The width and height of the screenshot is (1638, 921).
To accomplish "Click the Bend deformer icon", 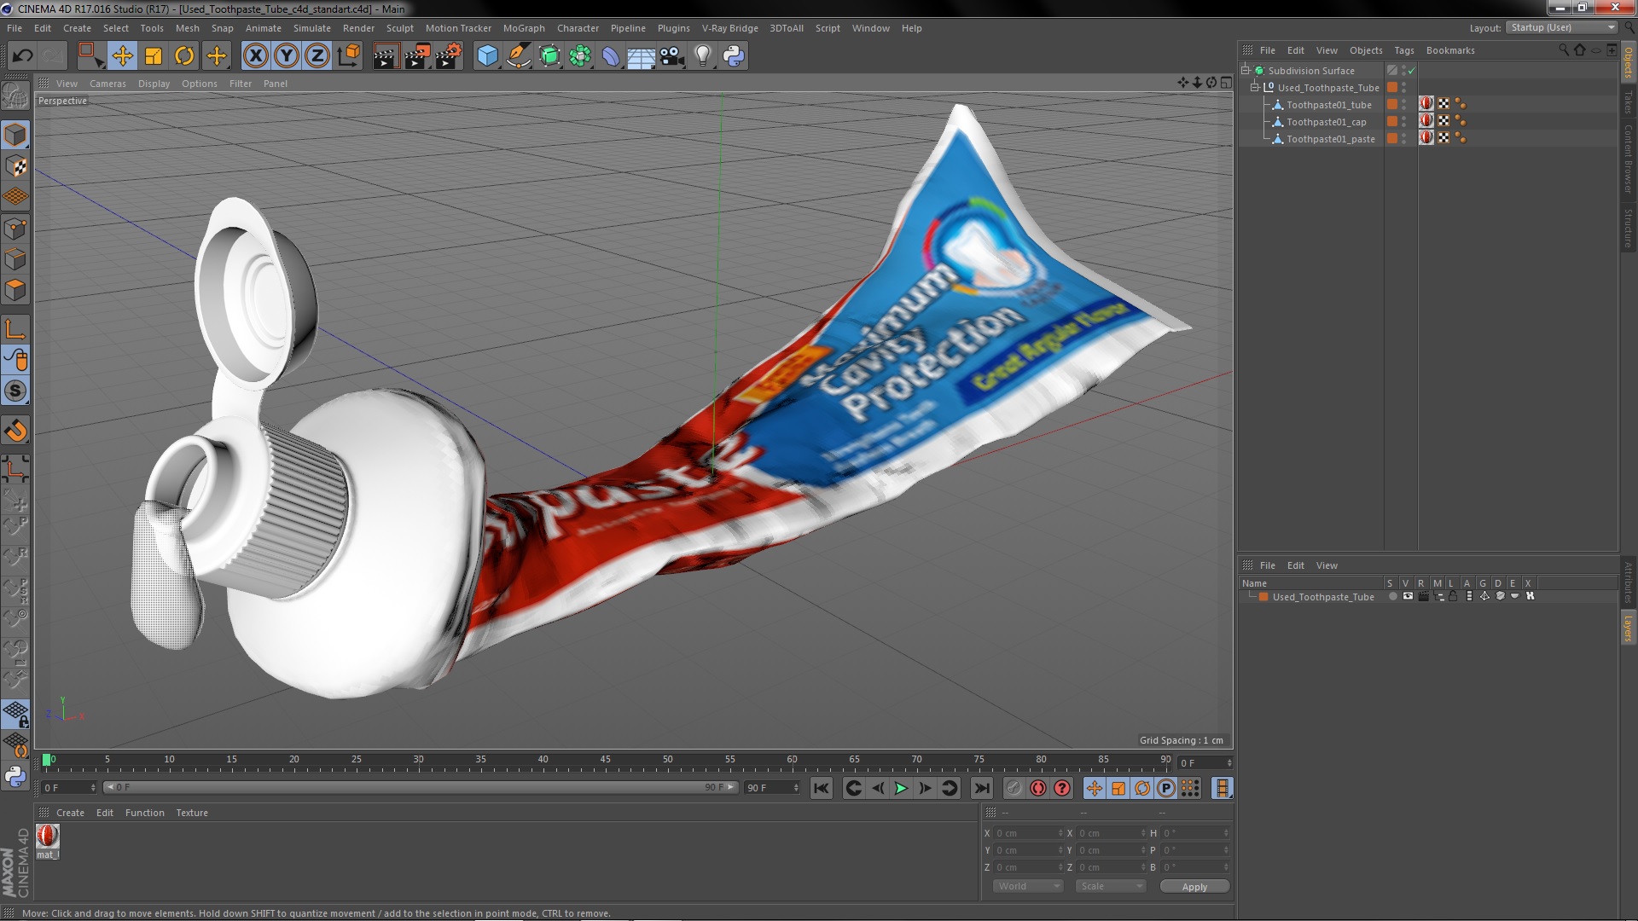I will pyautogui.click(x=611, y=56).
